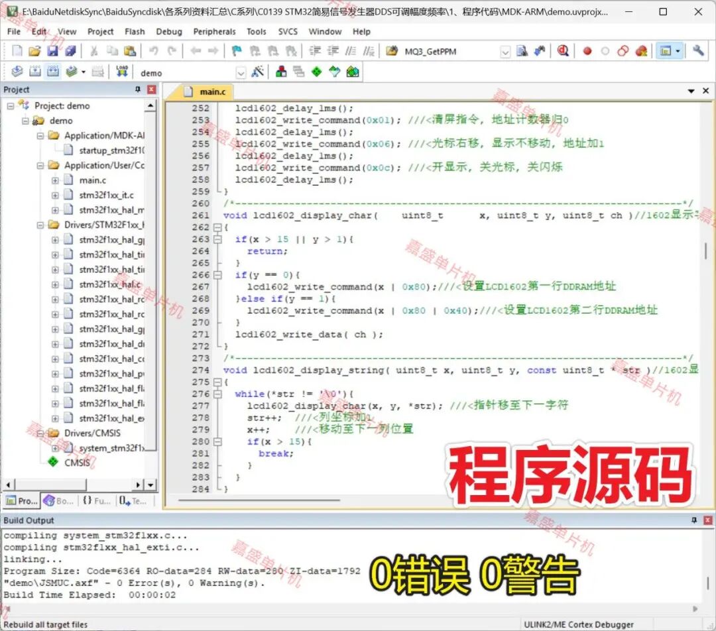
Task: Pin the Project panel
Action: (138, 89)
